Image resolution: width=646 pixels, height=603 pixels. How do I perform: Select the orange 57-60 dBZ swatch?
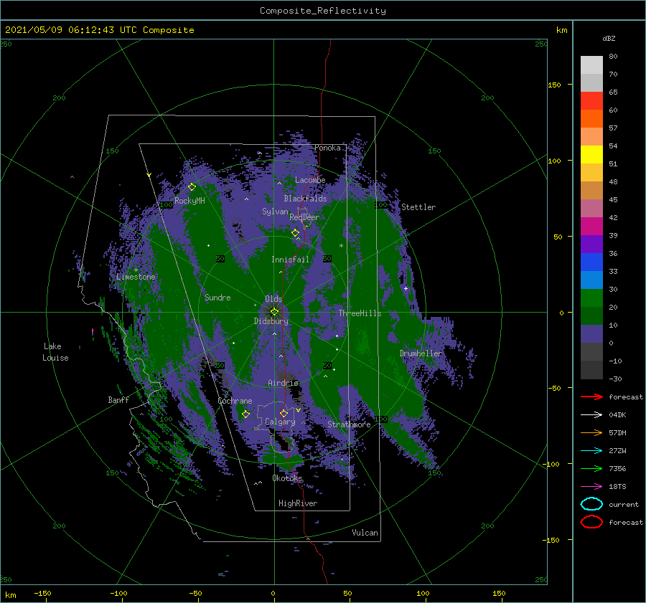[591, 118]
